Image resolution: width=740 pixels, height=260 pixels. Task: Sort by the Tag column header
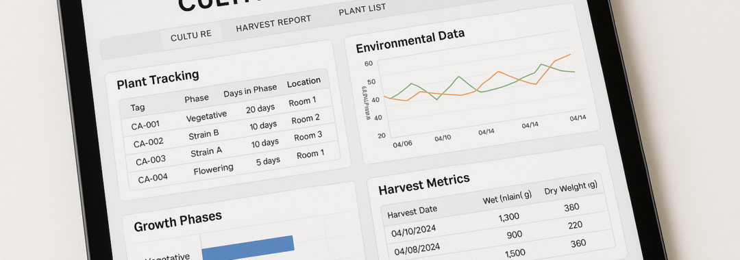[x=137, y=107]
